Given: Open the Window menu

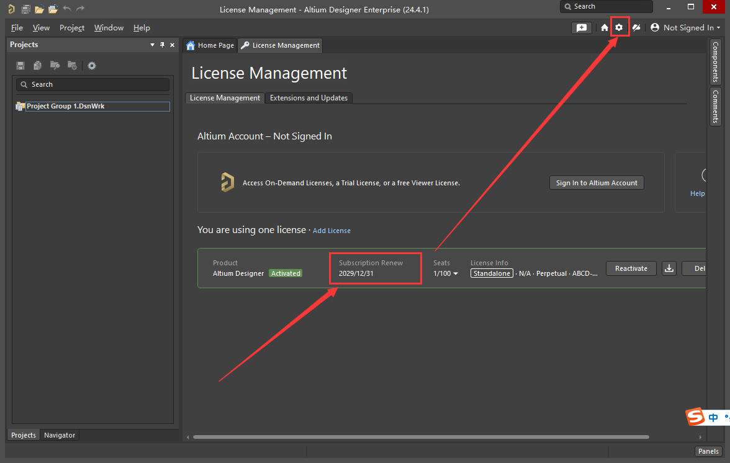Looking at the screenshot, I should 109,28.
